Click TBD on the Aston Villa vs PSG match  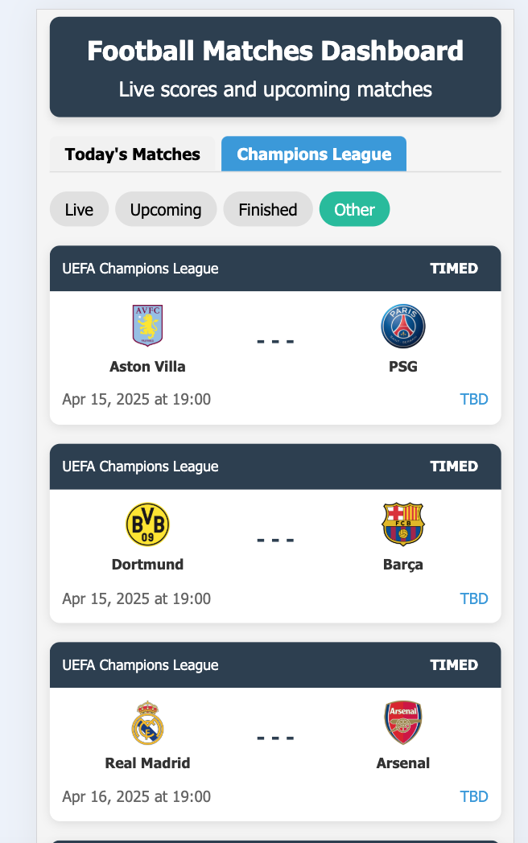pyautogui.click(x=474, y=398)
